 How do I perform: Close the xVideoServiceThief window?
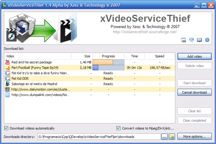[x=211, y=5]
